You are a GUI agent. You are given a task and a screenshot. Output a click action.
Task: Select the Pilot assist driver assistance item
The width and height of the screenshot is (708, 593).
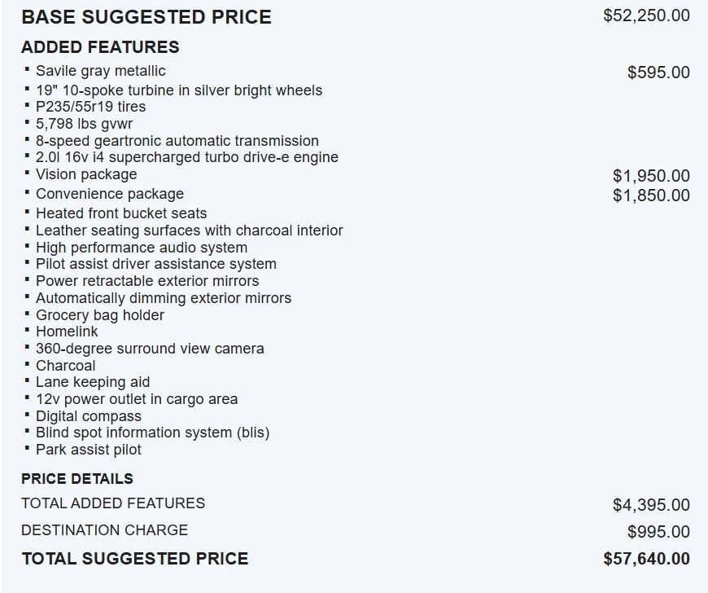tap(156, 264)
